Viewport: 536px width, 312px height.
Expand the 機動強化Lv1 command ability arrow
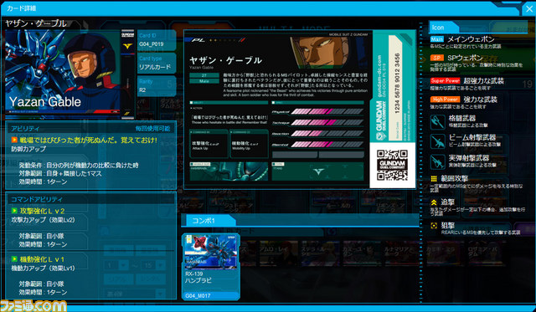click(14, 259)
